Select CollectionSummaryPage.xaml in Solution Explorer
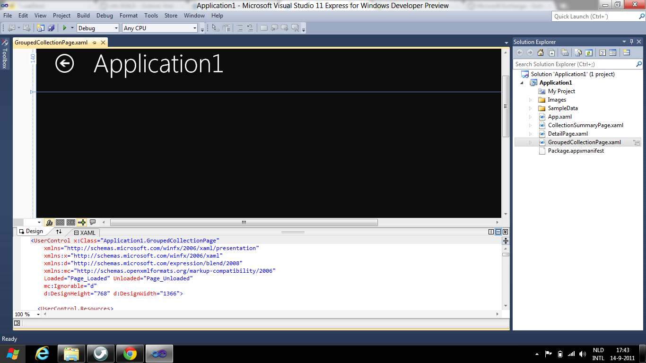646x363 pixels. 585,125
